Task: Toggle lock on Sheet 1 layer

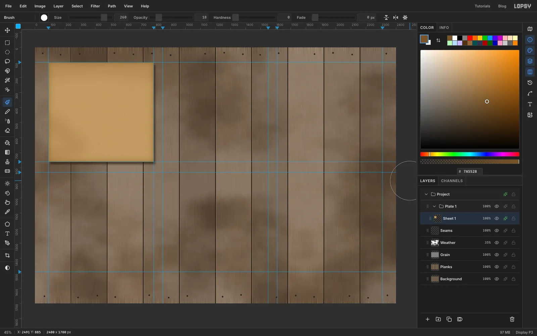Action: click(x=514, y=218)
